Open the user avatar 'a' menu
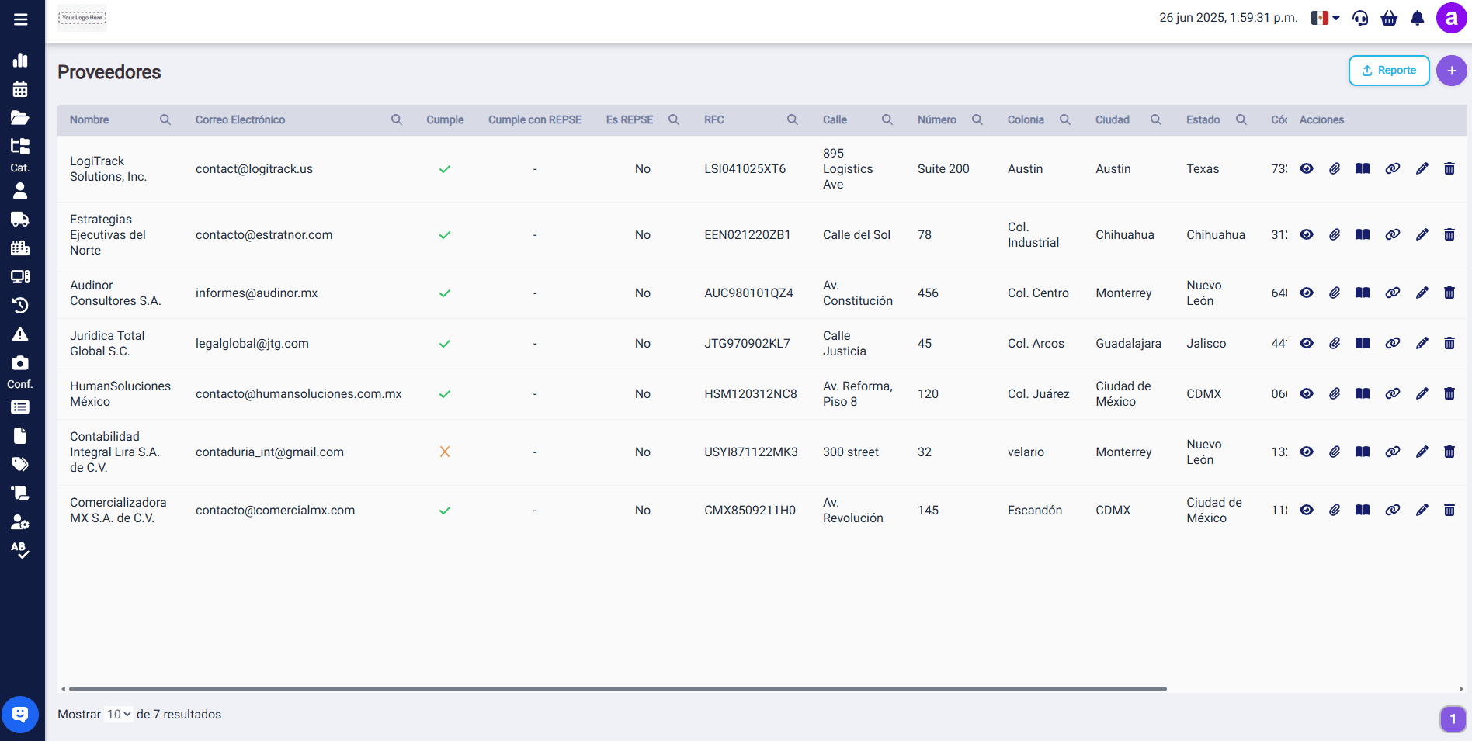Screen dimensions: 1472x741 (x=1451, y=18)
